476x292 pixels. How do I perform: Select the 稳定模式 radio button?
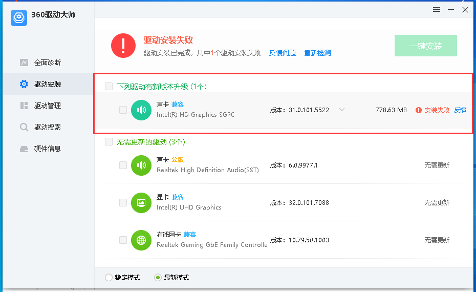(109, 278)
